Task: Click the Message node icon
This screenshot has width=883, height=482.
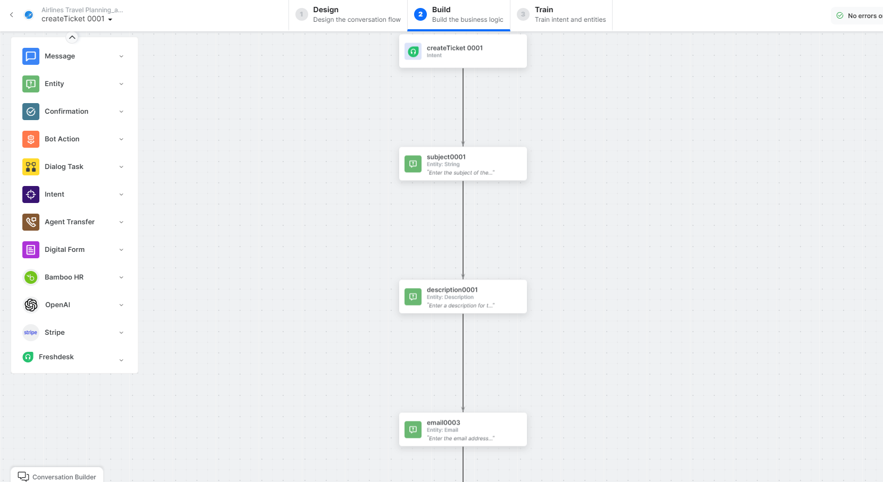Action: tap(31, 56)
